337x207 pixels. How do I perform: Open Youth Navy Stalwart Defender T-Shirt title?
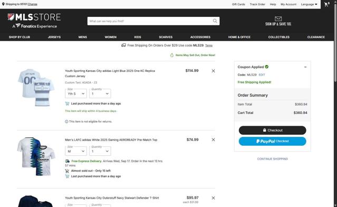point(112,197)
